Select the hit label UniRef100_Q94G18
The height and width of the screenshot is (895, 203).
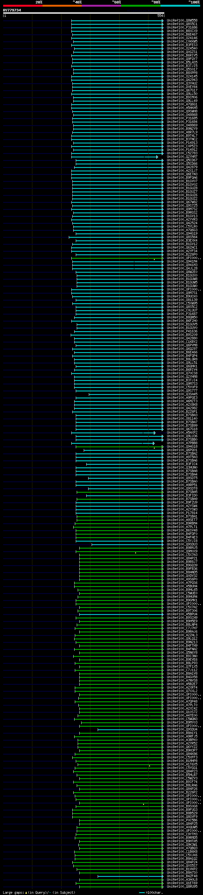click(182, 446)
